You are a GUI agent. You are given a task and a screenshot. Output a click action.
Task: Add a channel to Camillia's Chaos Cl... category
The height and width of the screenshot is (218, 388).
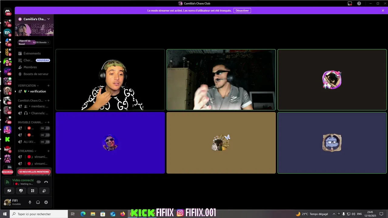48,101
